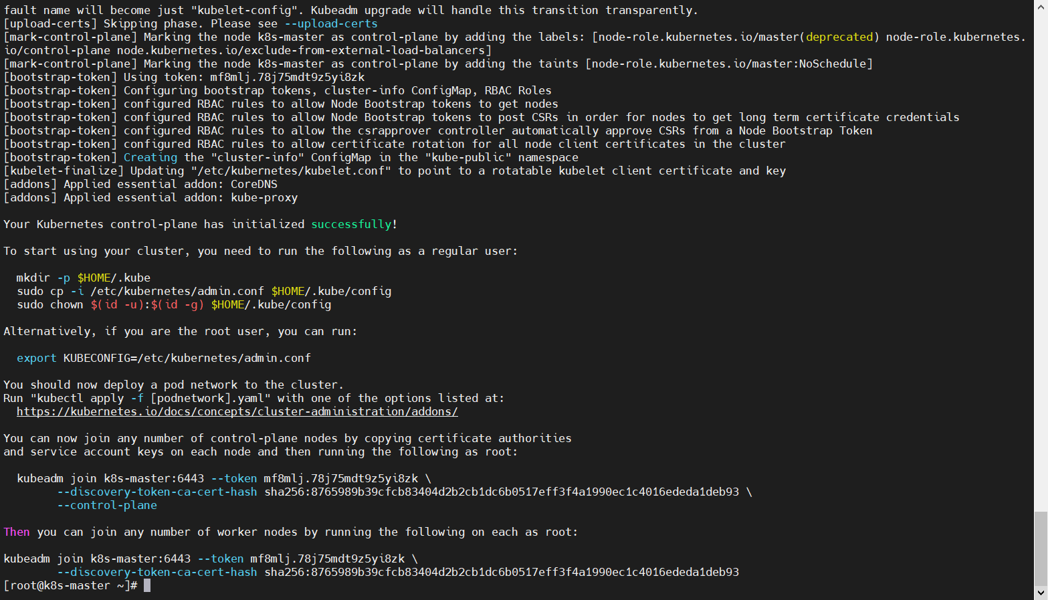Screen dimensions: 1048x600
Task: Click the magenta "Then" word
Action: pos(17,532)
